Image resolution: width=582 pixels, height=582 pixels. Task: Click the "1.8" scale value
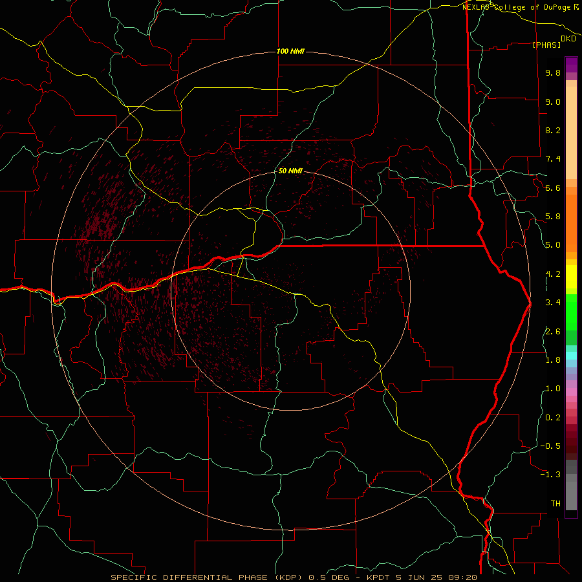pos(553,360)
